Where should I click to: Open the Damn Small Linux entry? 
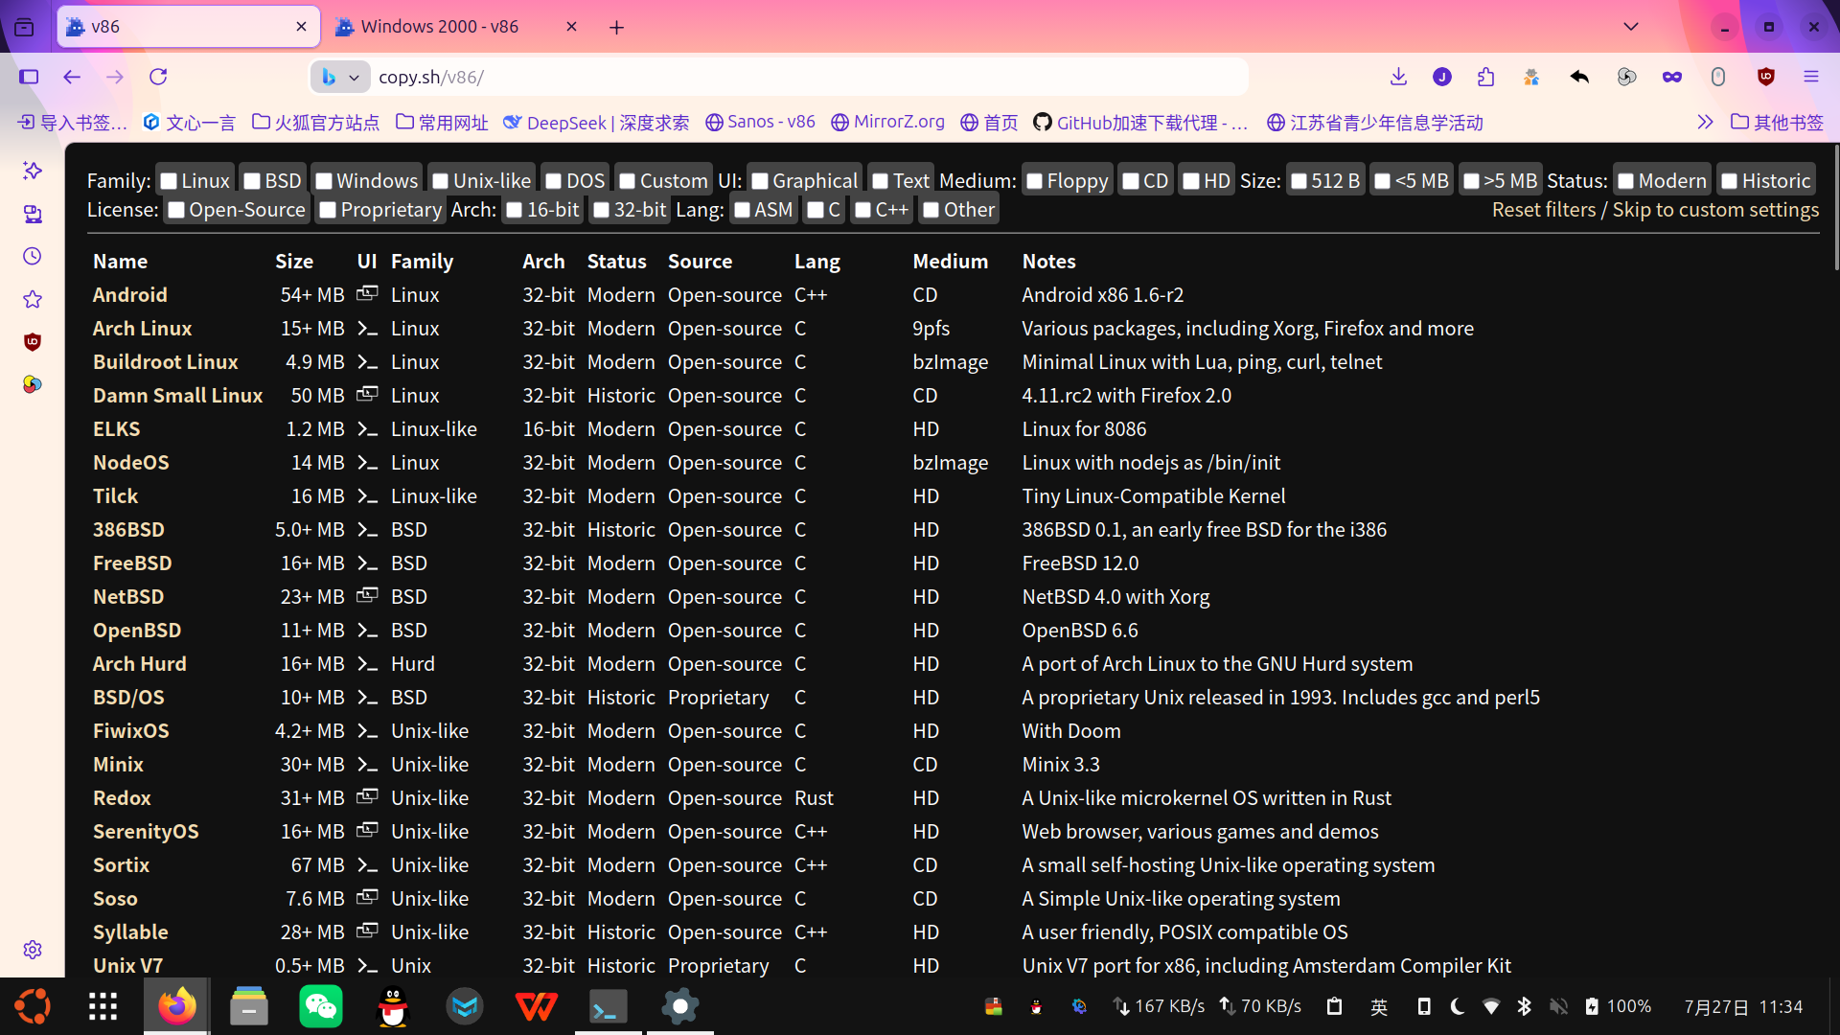point(177,396)
